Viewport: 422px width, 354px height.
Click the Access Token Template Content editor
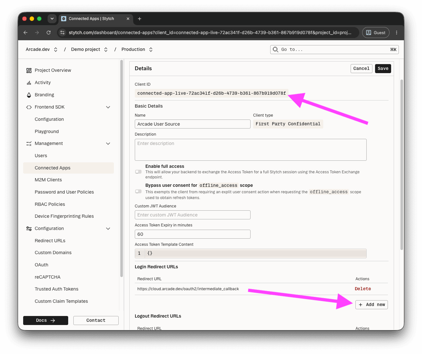[x=251, y=254]
